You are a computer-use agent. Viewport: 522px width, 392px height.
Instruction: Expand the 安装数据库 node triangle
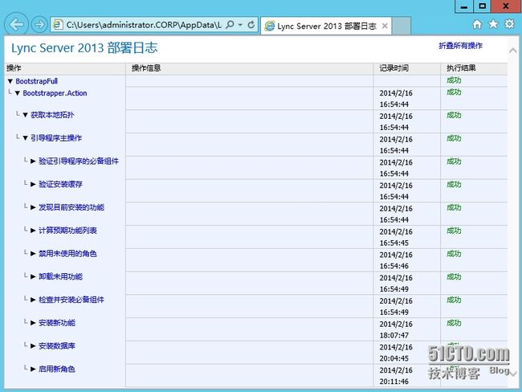[x=33, y=345]
